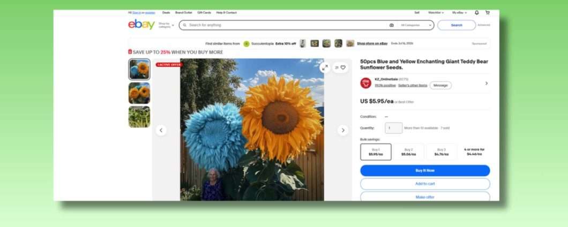Open the last Succulentopia product thumbnail
This screenshot has width=568, height=227.
pos(350,43)
